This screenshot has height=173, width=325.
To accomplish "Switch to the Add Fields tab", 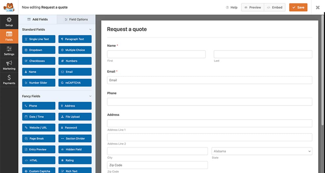I will [x=38, y=19].
